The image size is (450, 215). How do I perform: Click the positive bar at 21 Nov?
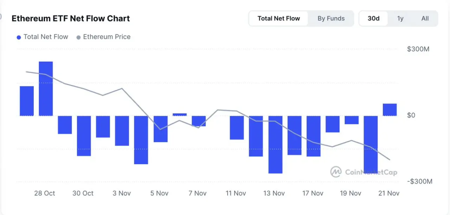390,110
